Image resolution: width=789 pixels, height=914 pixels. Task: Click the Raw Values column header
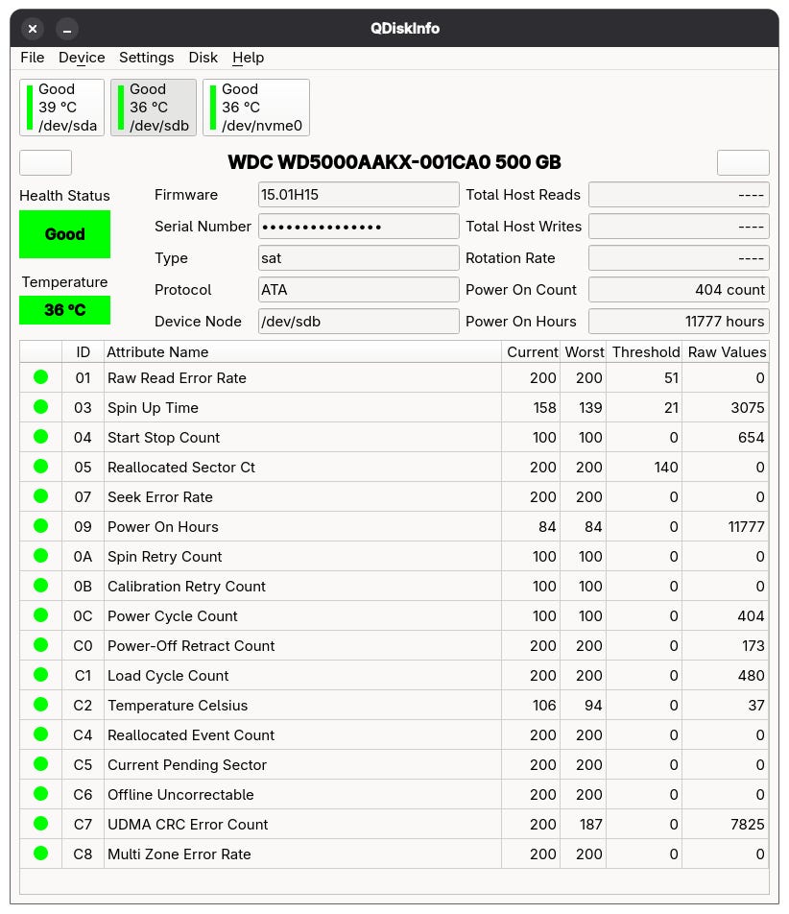coord(726,352)
